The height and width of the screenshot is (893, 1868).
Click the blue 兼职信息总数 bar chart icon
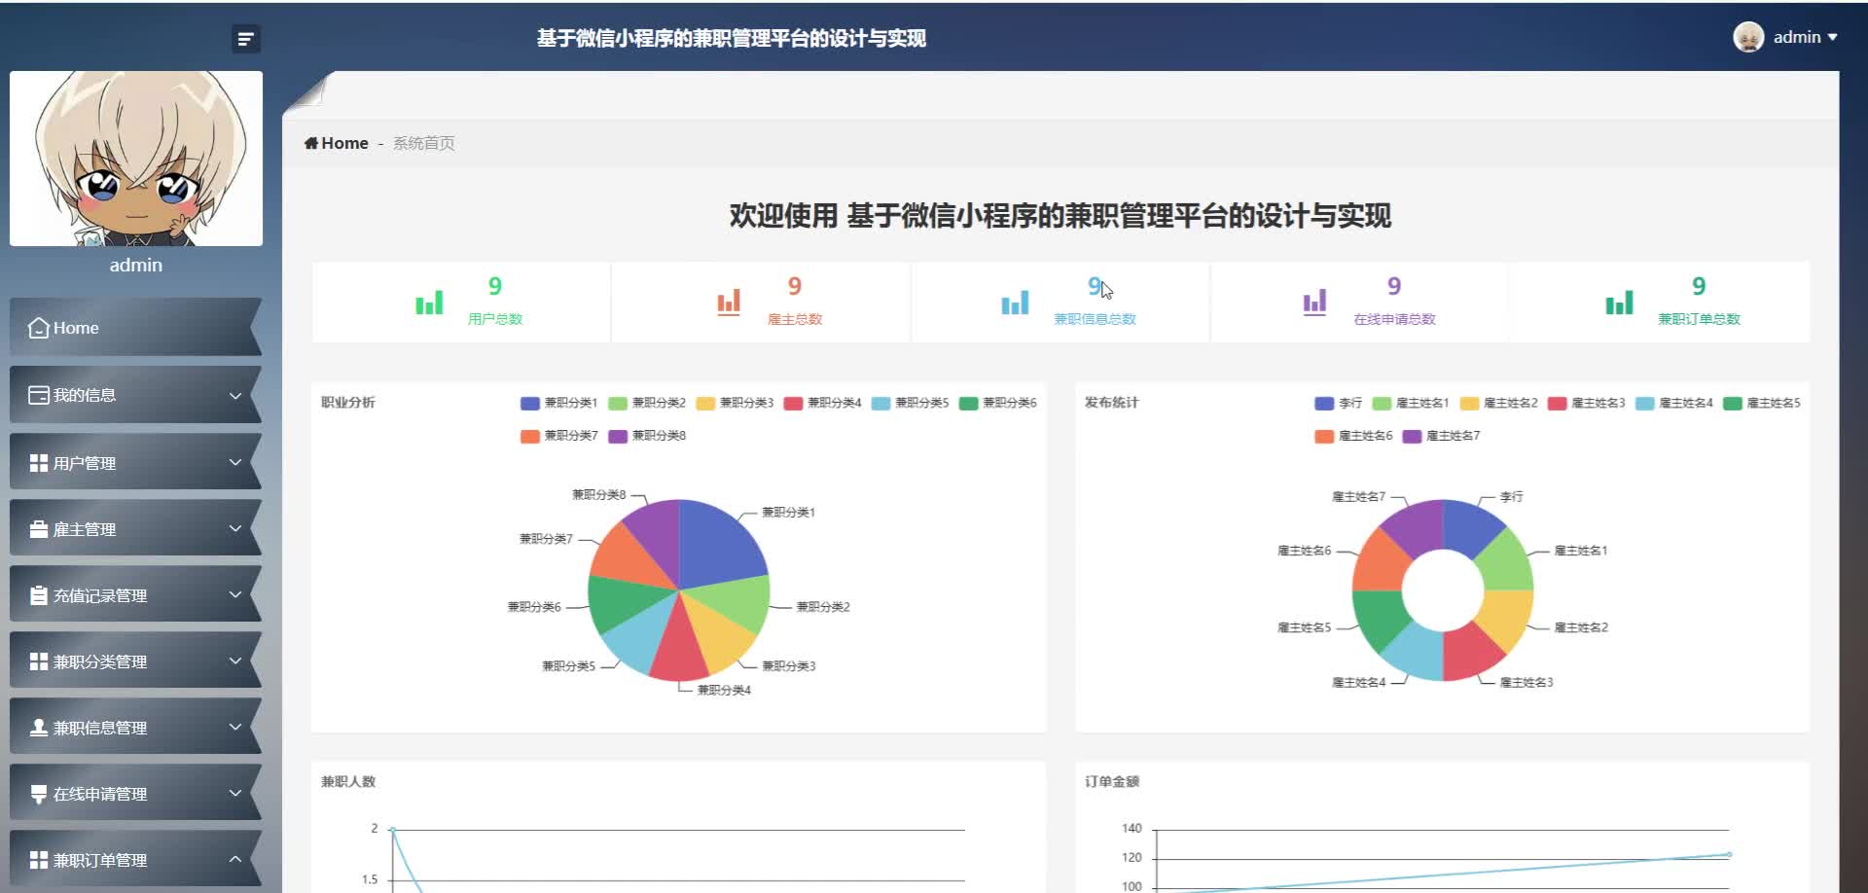(x=1015, y=303)
